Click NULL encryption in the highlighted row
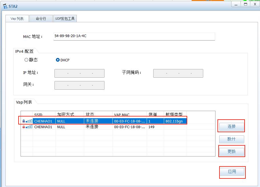 (61, 121)
